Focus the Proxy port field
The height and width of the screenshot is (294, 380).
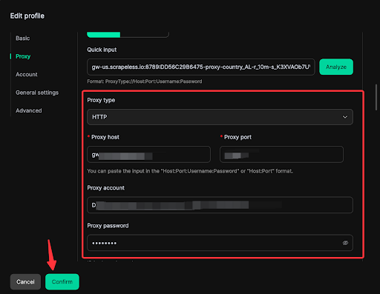tap(281, 155)
